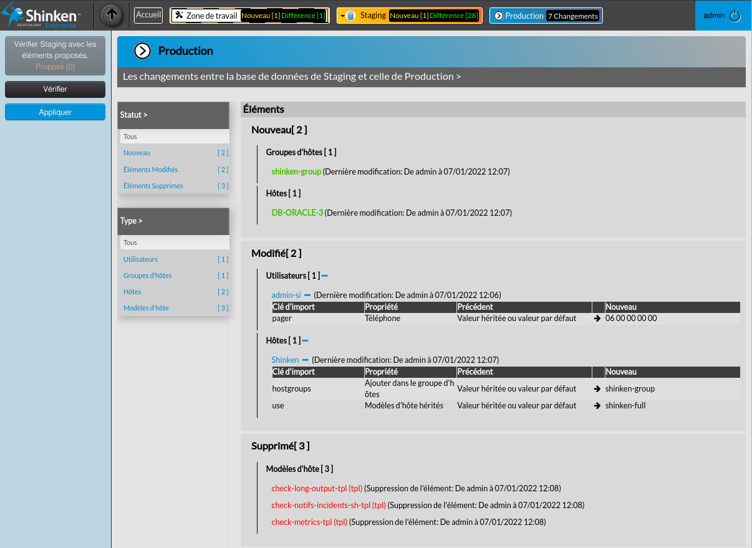Filter status by Éléments Supprimés
Image resolution: width=752 pixels, height=548 pixels.
[x=153, y=186]
